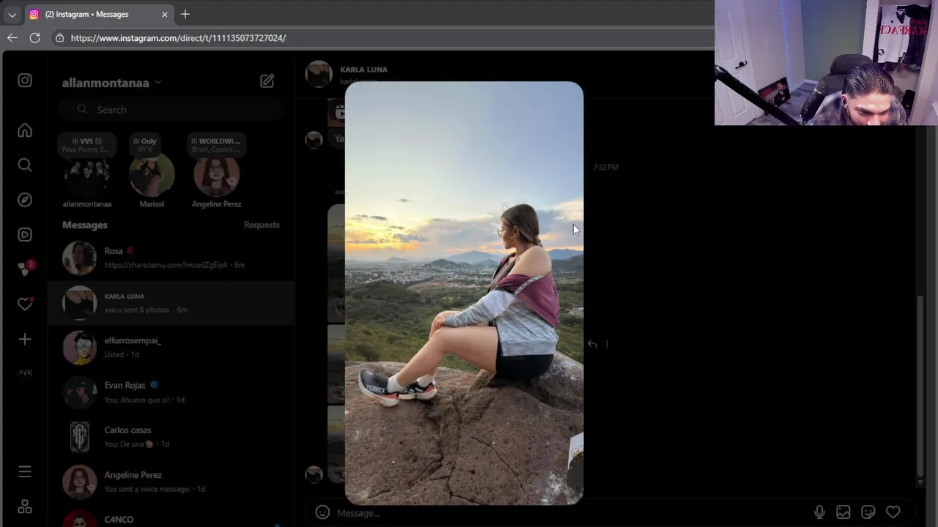The height and width of the screenshot is (527, 938).
Task: Open Messages icon with red badge
Action: 26,269
